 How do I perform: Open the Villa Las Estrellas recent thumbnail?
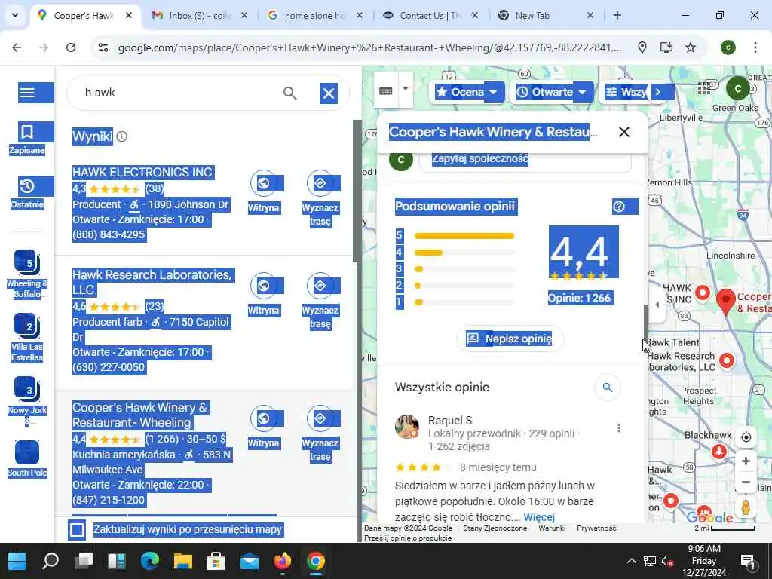pyautogui.click(x=27, y=326)
